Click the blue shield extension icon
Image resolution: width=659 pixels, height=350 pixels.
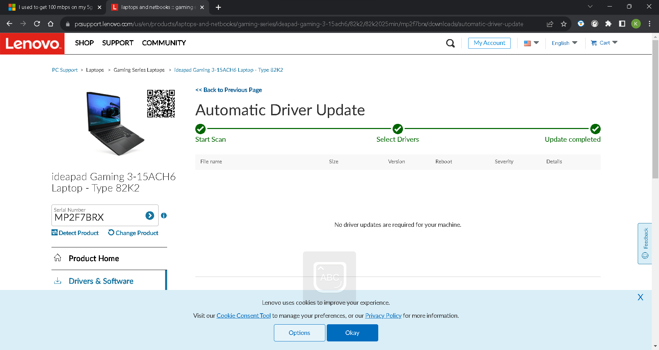point(581,24)
